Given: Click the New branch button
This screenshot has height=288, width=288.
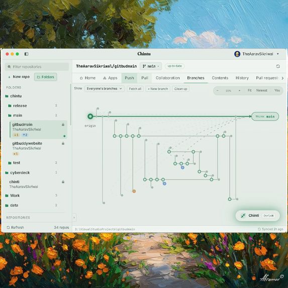Looking at the screenshot, I should coord(158,89).
